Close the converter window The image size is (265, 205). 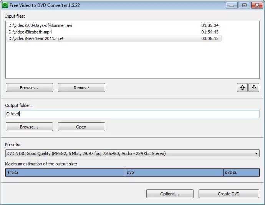click(x=257, y=5)
